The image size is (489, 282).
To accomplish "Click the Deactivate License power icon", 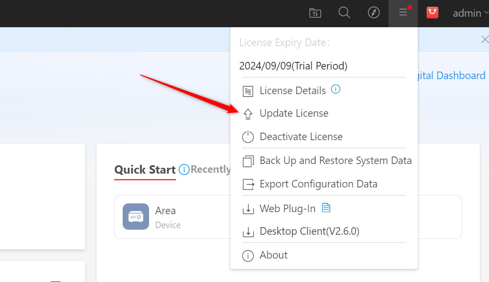I will pos(248,137).
